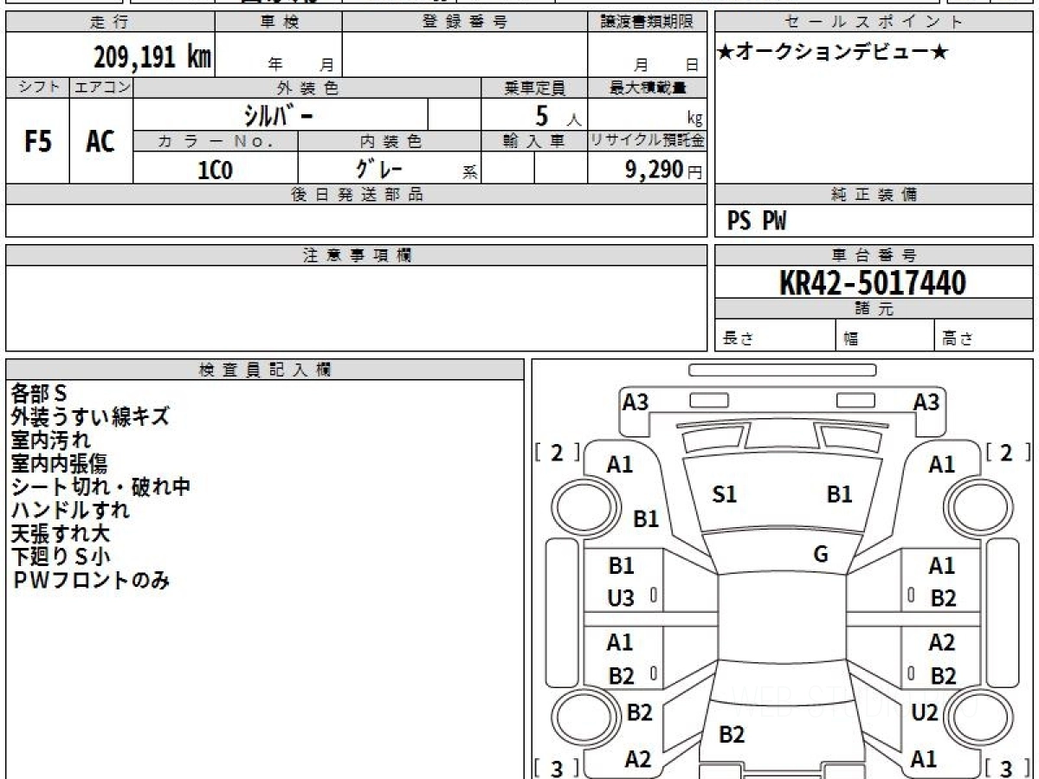Viewport: 1039px width, 779px height.
Task: Select the 後日発送部品 header
Action: coord(356,195)
